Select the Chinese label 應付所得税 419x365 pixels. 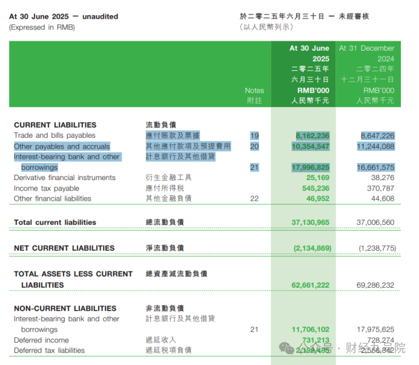[165, 188]
